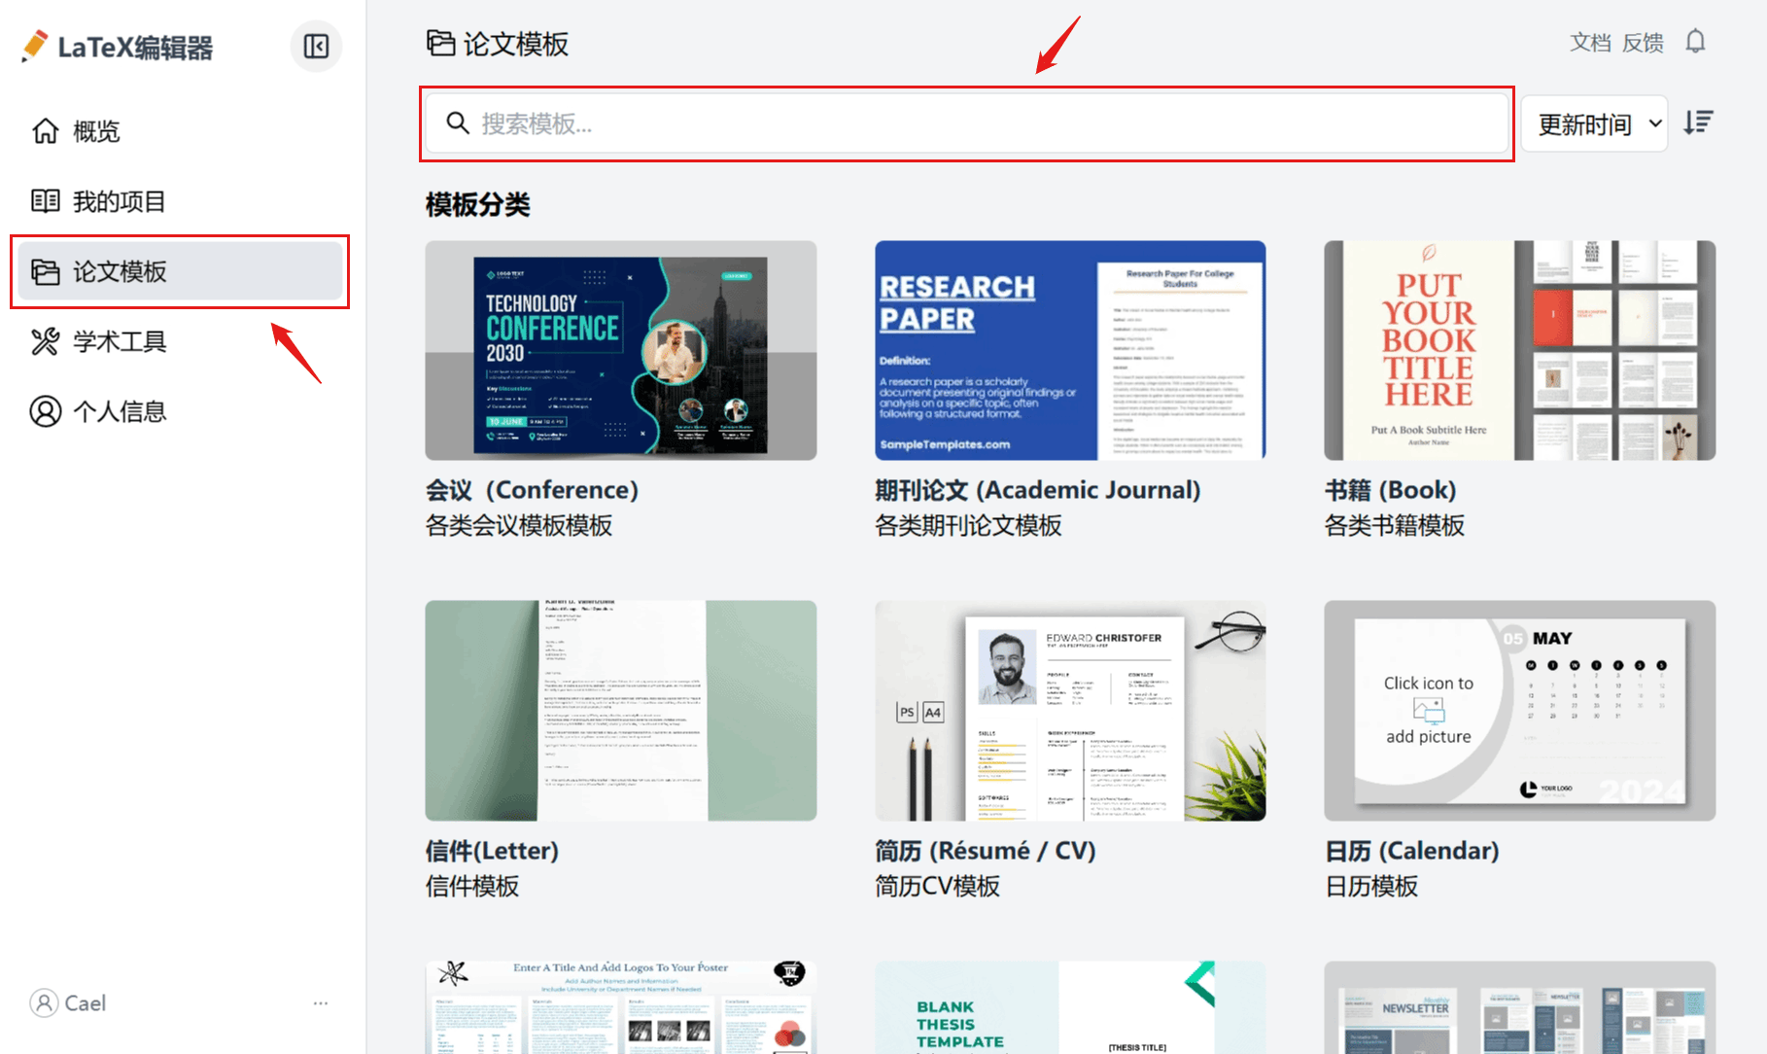
Task: Click the notification bell icon
Action: click(x=1695, y=42)
